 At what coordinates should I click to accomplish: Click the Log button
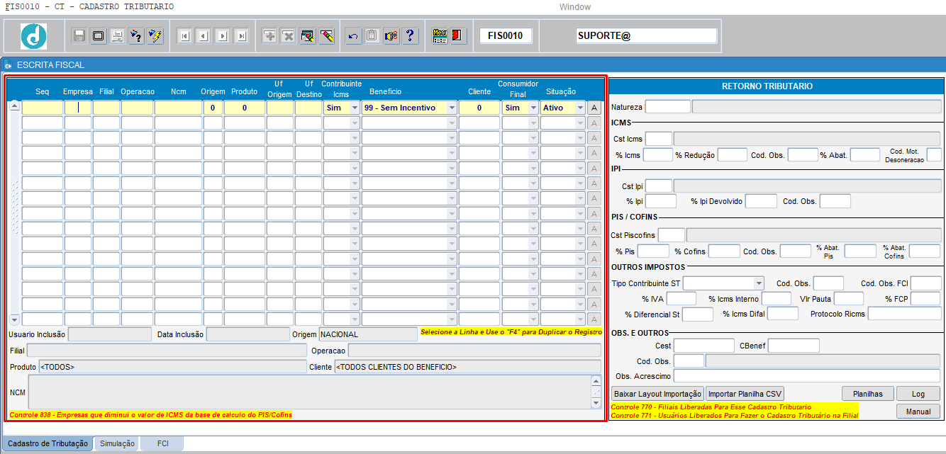click(918, 394)
